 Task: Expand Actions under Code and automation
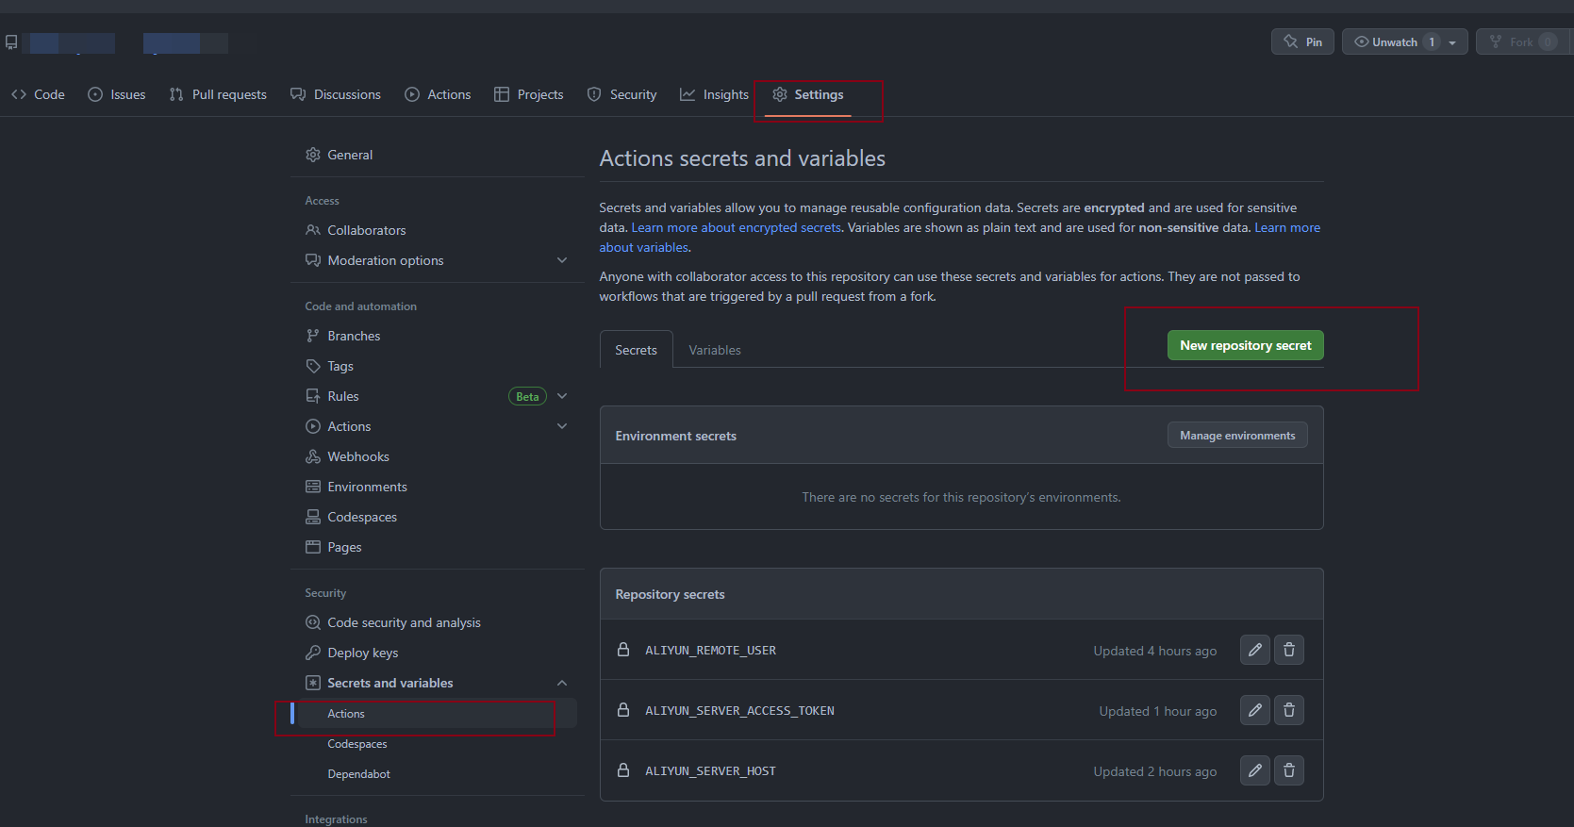tap(562, 426)
